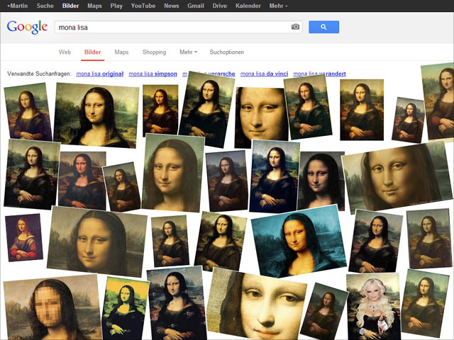Open the red-sleeved Mona Lisa thumbnail
The height and width of the screenshot is (340, 454).
(x=24, y=238)
